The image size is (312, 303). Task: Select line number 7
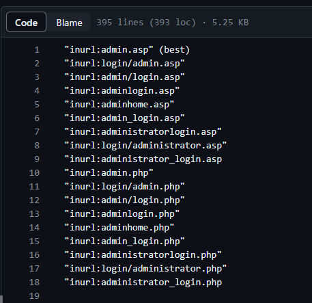tap(37, 132)
